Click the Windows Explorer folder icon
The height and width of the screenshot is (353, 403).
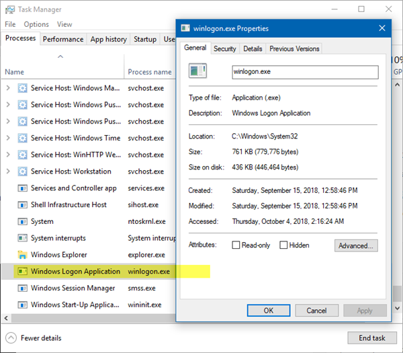pos(23,255)
